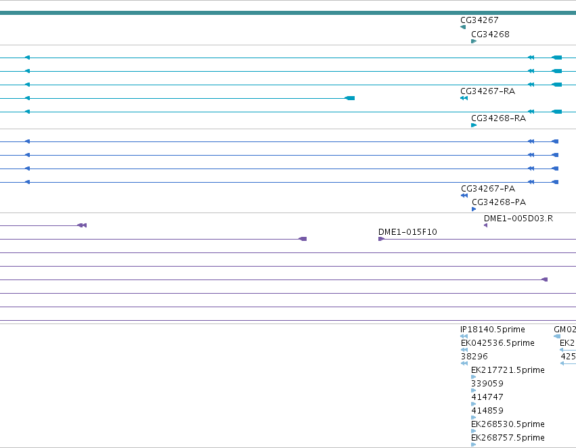Select the double-arrow glyph under CG34267-RA
Viewport: 576px width, 448px height.
tap(464, 98)
